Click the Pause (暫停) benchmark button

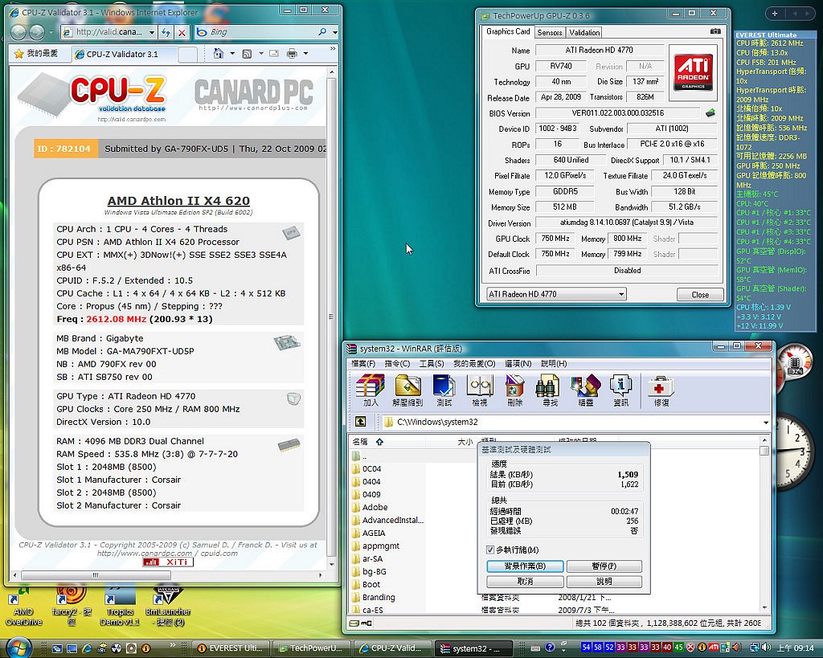(x=604, y=566)
